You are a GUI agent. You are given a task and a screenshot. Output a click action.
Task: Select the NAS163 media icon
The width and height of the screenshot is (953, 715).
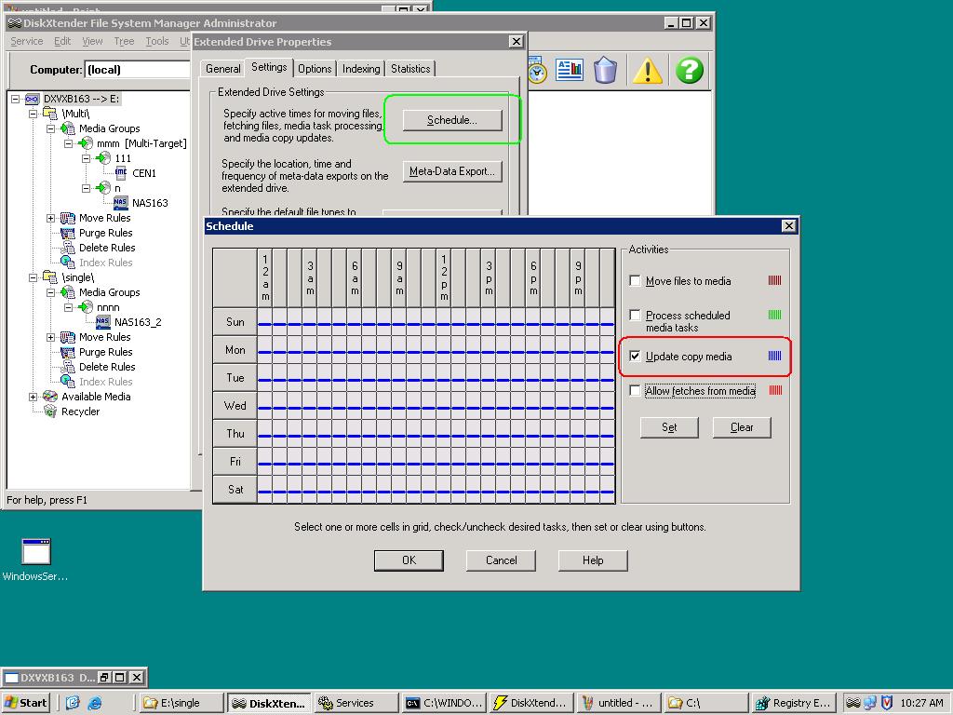(120, 202)
